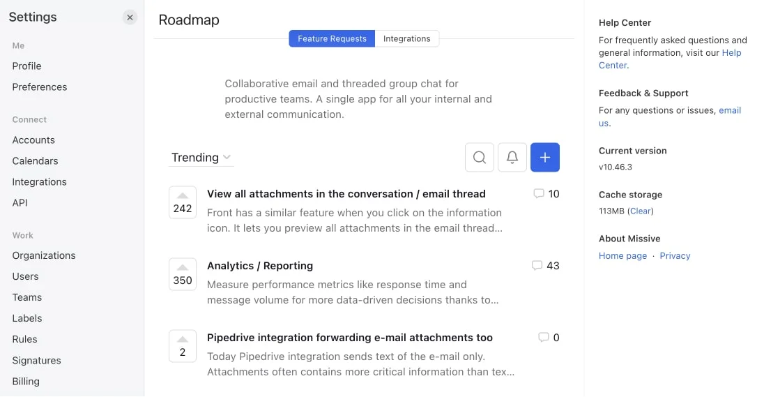Expand the Trending sort dropdown
This screenshot has width=764, height=397.
click(201, 158)
